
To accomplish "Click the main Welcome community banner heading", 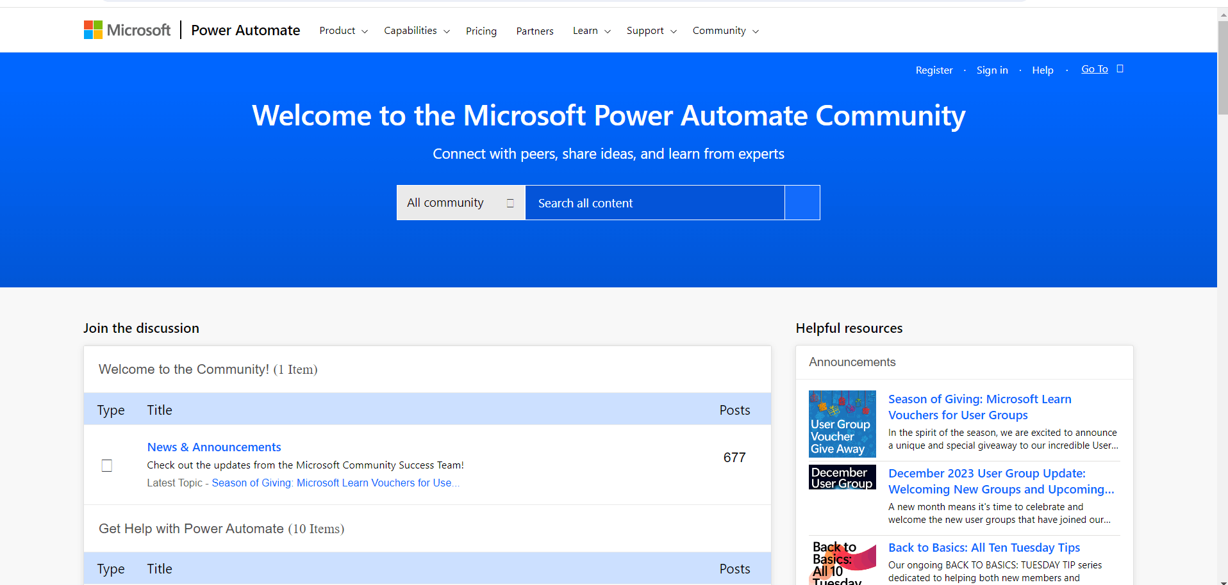I will pyautogui.click(x=608, y=116).
